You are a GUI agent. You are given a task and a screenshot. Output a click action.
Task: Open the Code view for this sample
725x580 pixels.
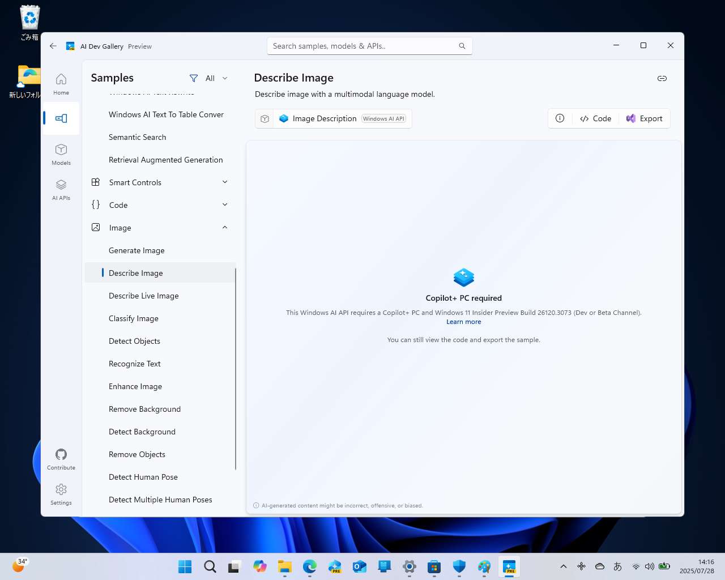click(595, 118)
